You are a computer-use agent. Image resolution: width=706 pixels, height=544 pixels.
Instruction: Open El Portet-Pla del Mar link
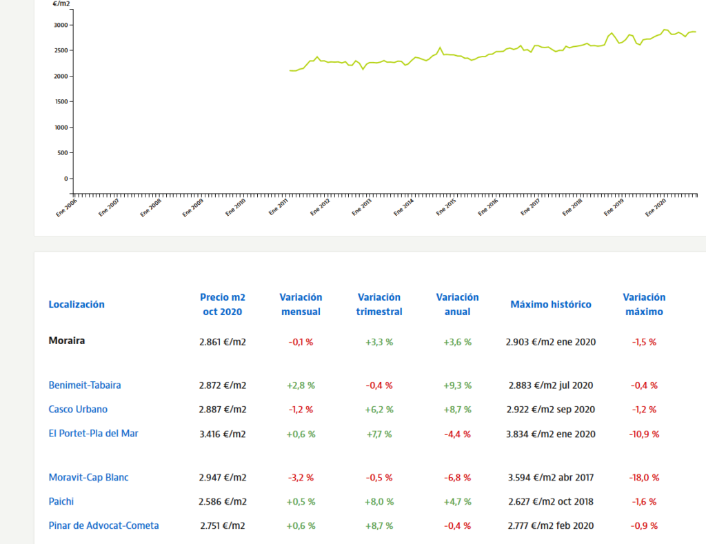click(94, 434)
